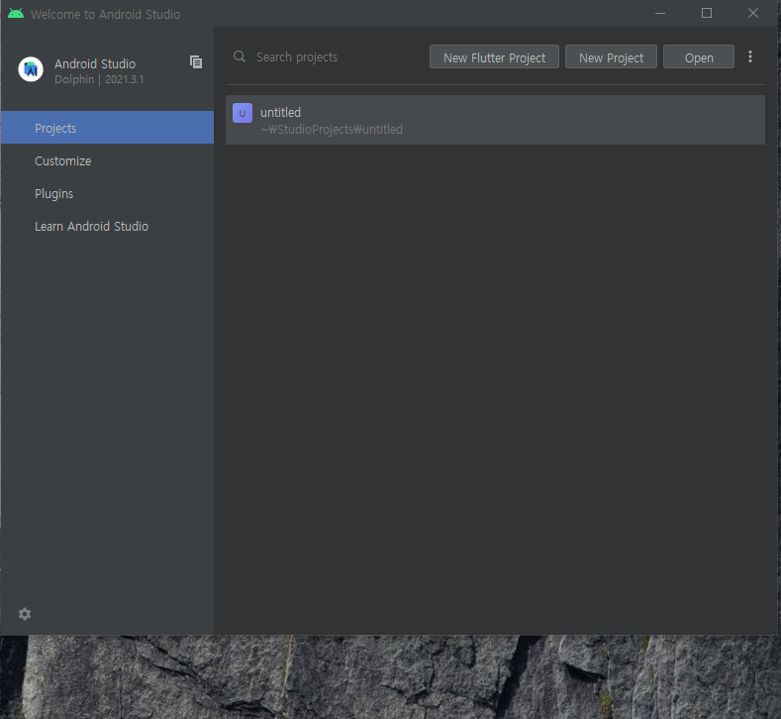This screenshot has width=781, height=719.
Task: Click the New Project button
Action: 611,57
